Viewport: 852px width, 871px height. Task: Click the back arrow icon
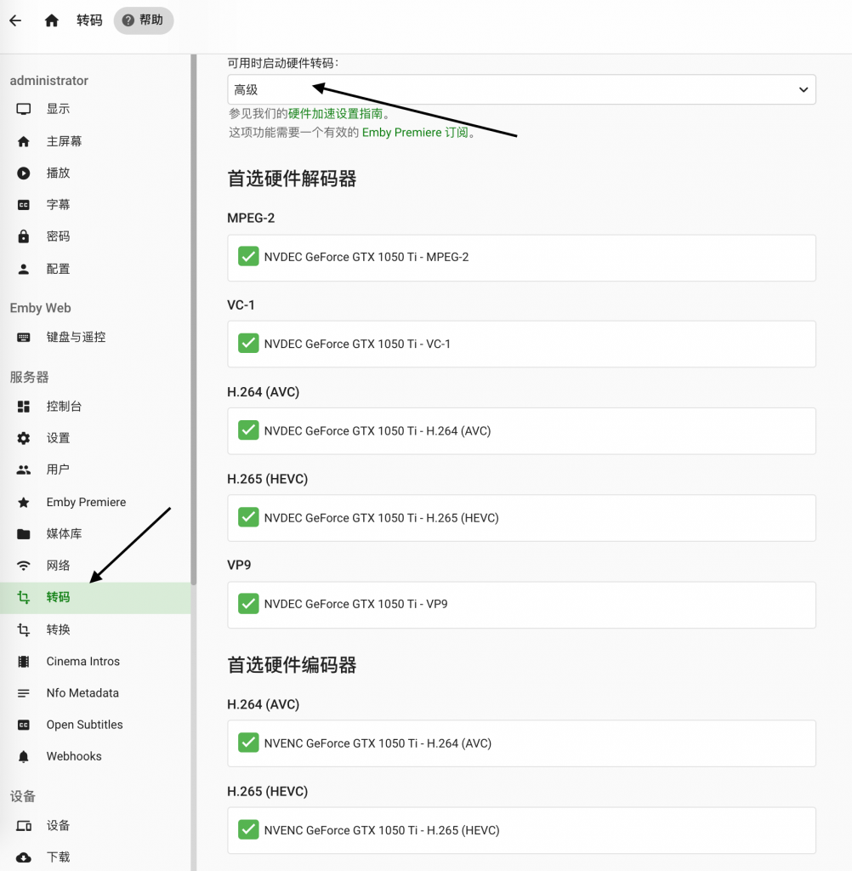15,20
